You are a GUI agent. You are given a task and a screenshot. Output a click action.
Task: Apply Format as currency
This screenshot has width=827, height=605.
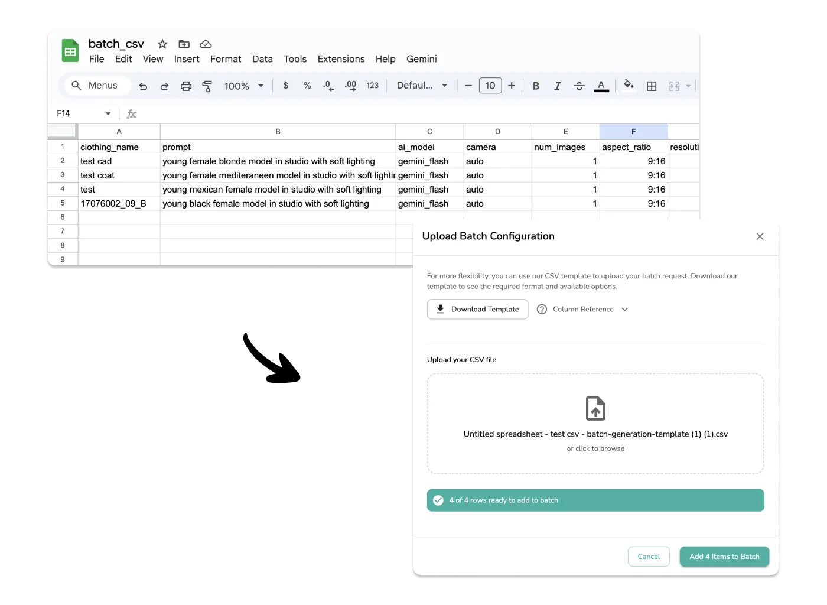point(285,86)
